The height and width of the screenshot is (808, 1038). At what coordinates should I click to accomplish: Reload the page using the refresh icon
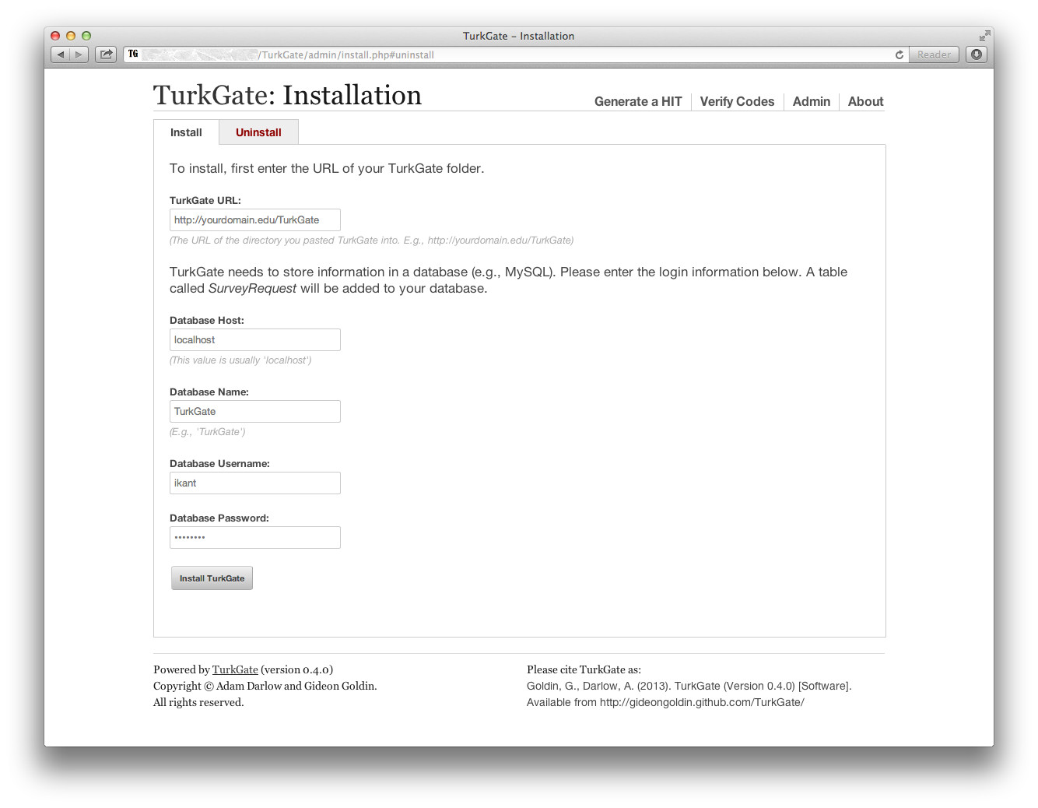[899, 54]
